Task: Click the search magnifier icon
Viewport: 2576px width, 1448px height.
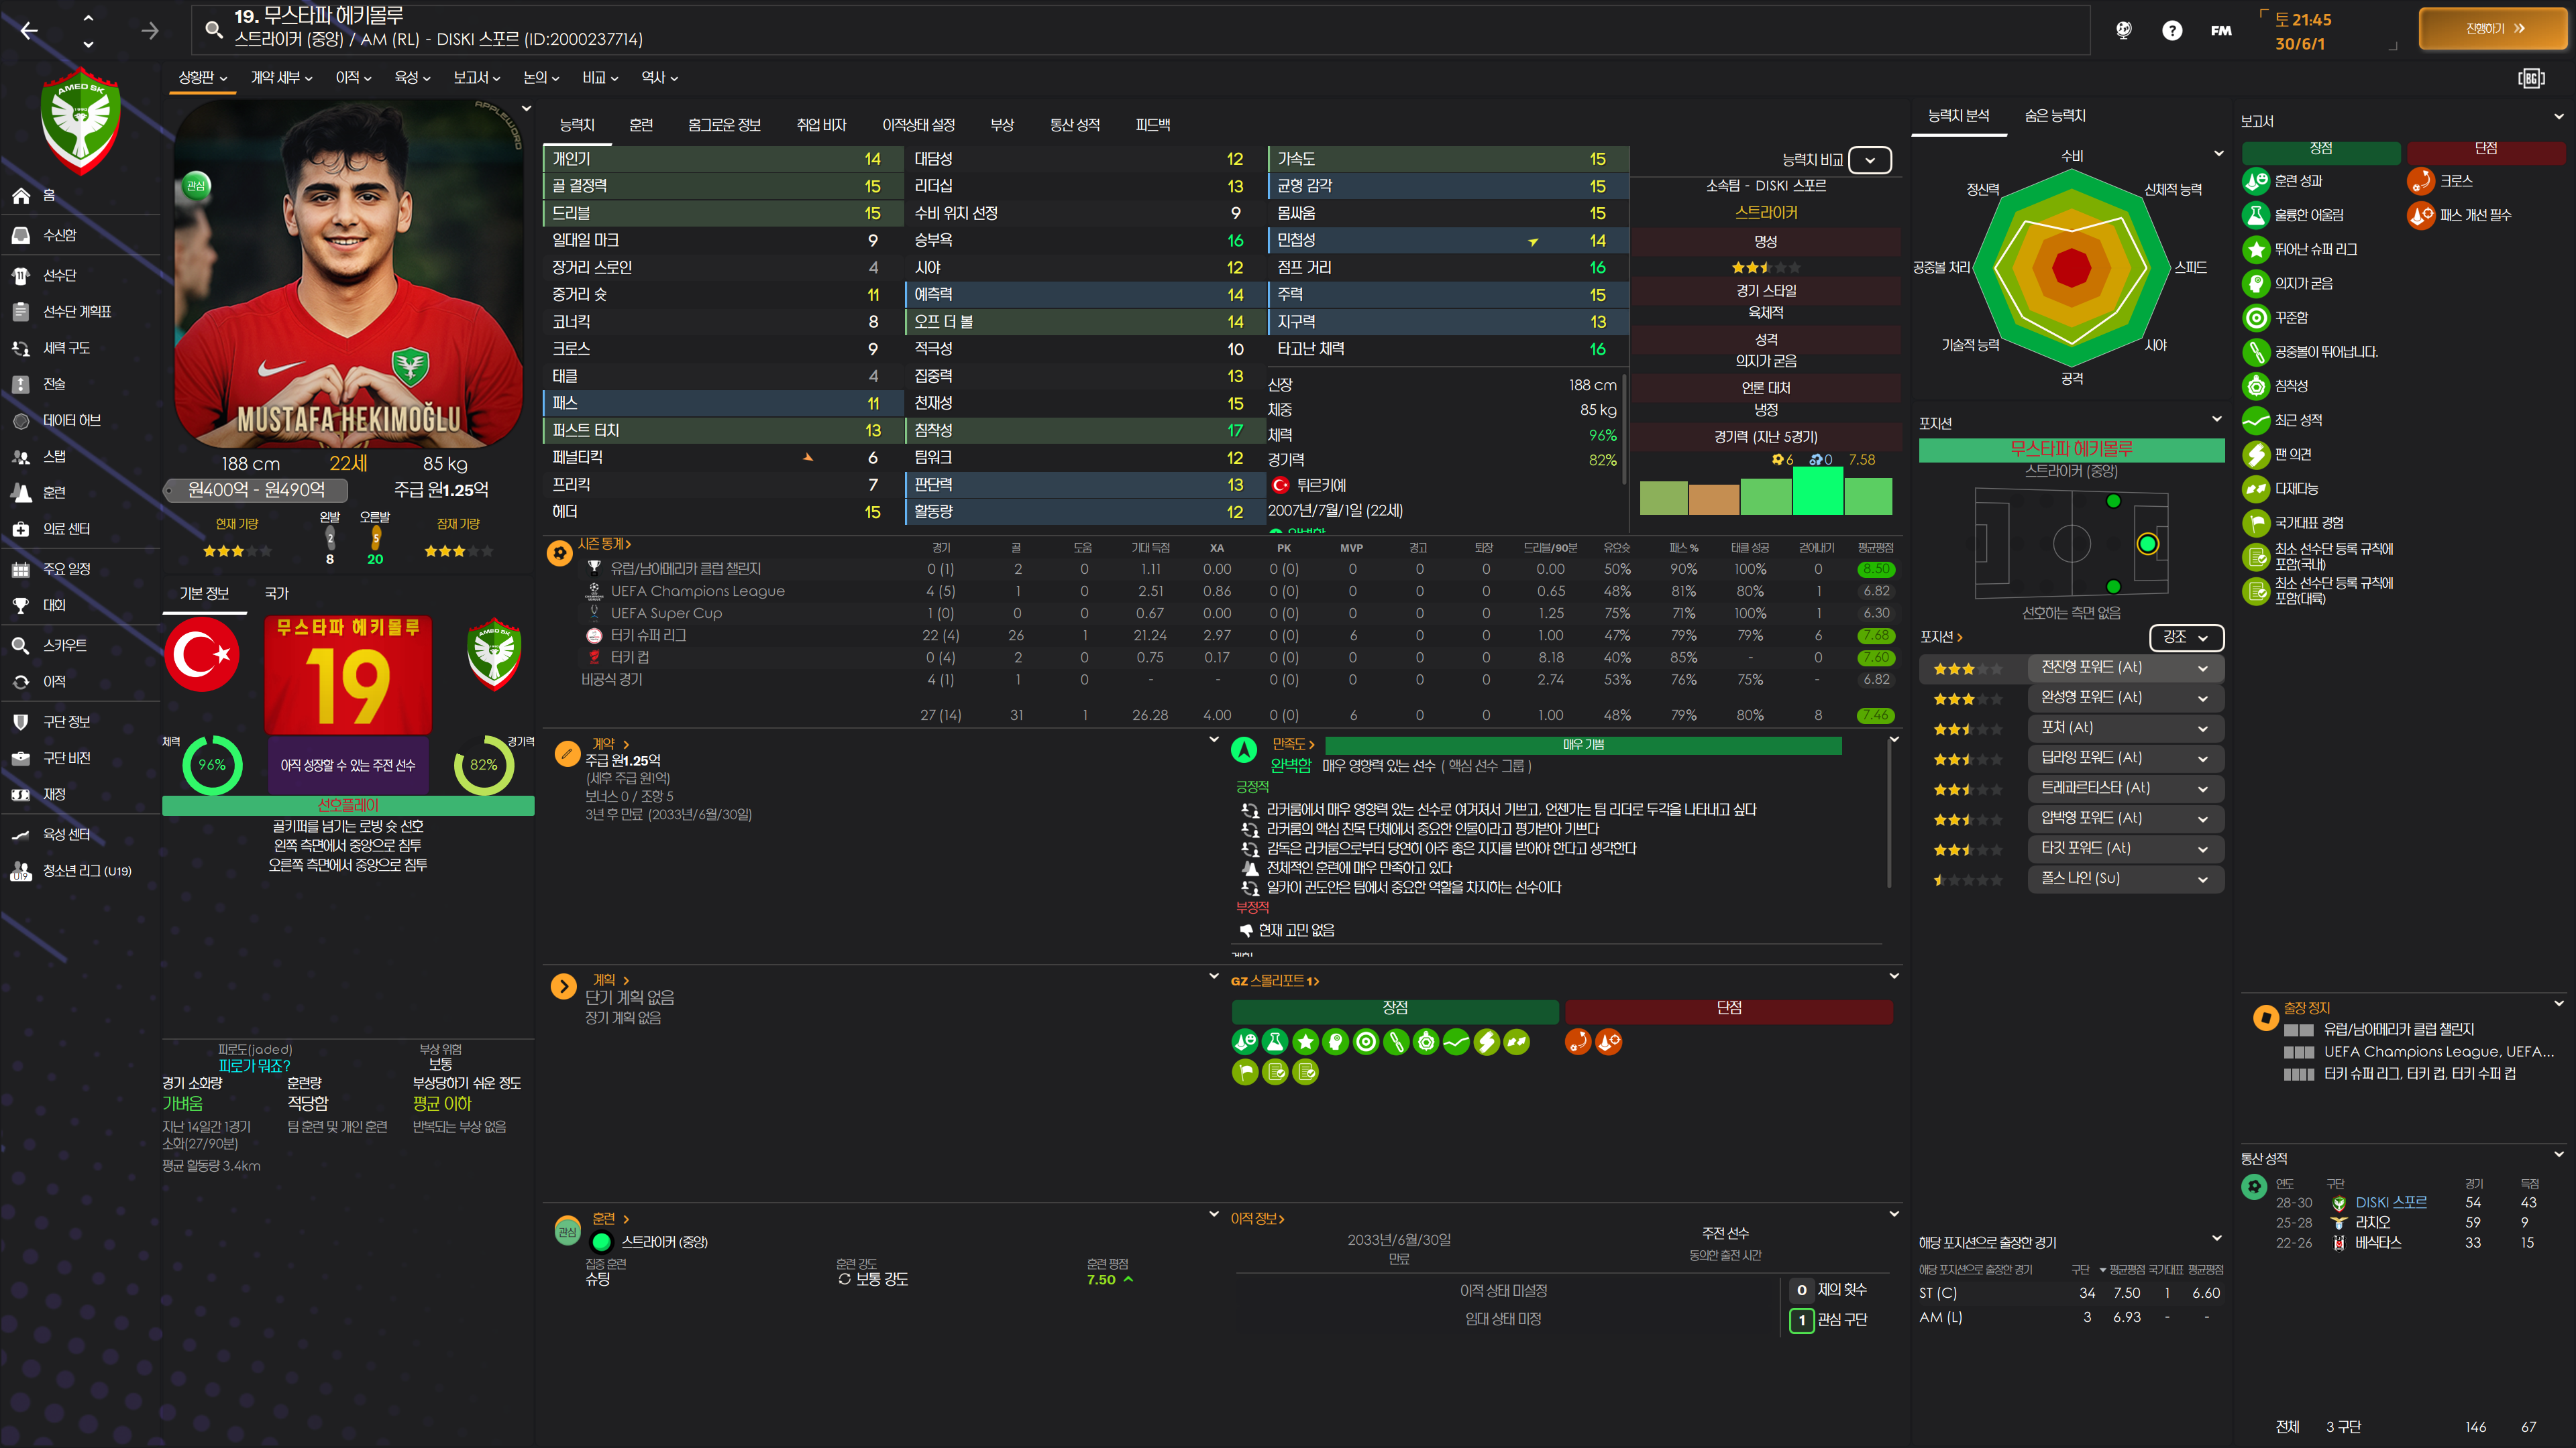Action: pyautogui.click(x=213, y=29)
